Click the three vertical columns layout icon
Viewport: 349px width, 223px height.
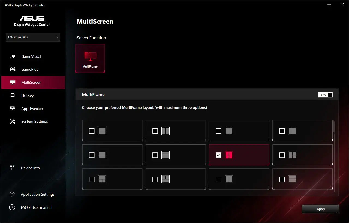tap(229, 179)
